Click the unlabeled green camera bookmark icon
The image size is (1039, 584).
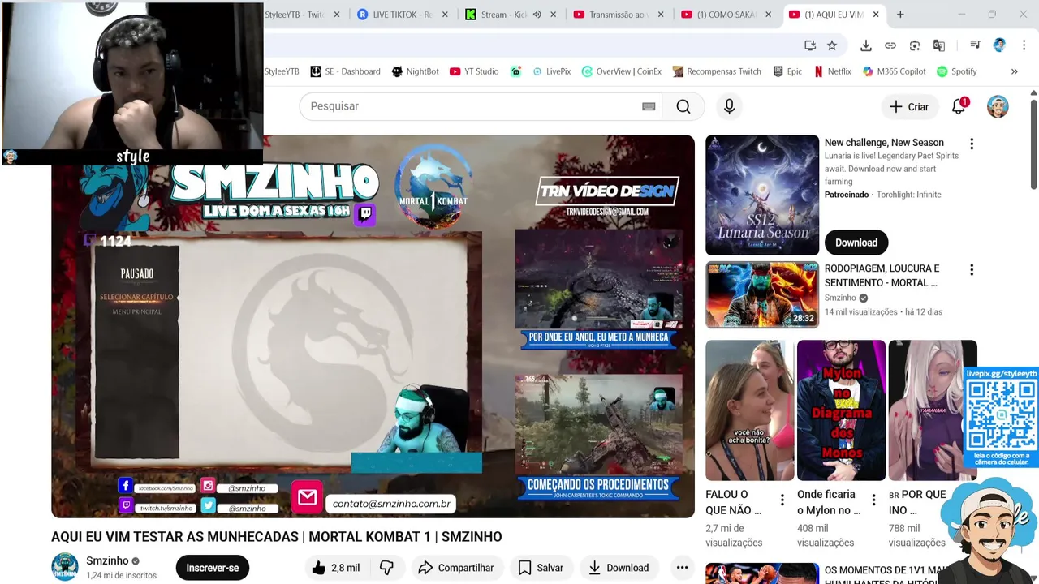tap(515, 71)
